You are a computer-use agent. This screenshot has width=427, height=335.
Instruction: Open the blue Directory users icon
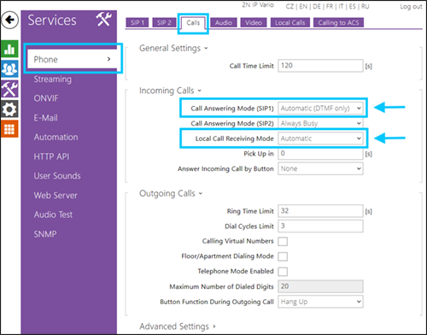pos(9,68)
